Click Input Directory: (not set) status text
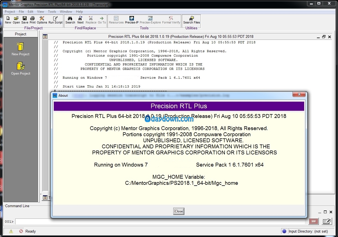This screenshot has width=338, height=237. 308,231
